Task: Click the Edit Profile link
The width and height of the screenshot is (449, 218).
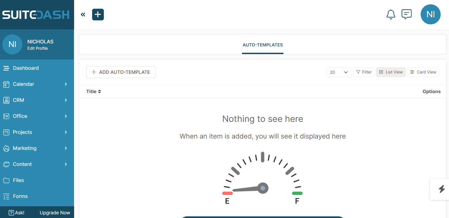Action: [38, 48]
